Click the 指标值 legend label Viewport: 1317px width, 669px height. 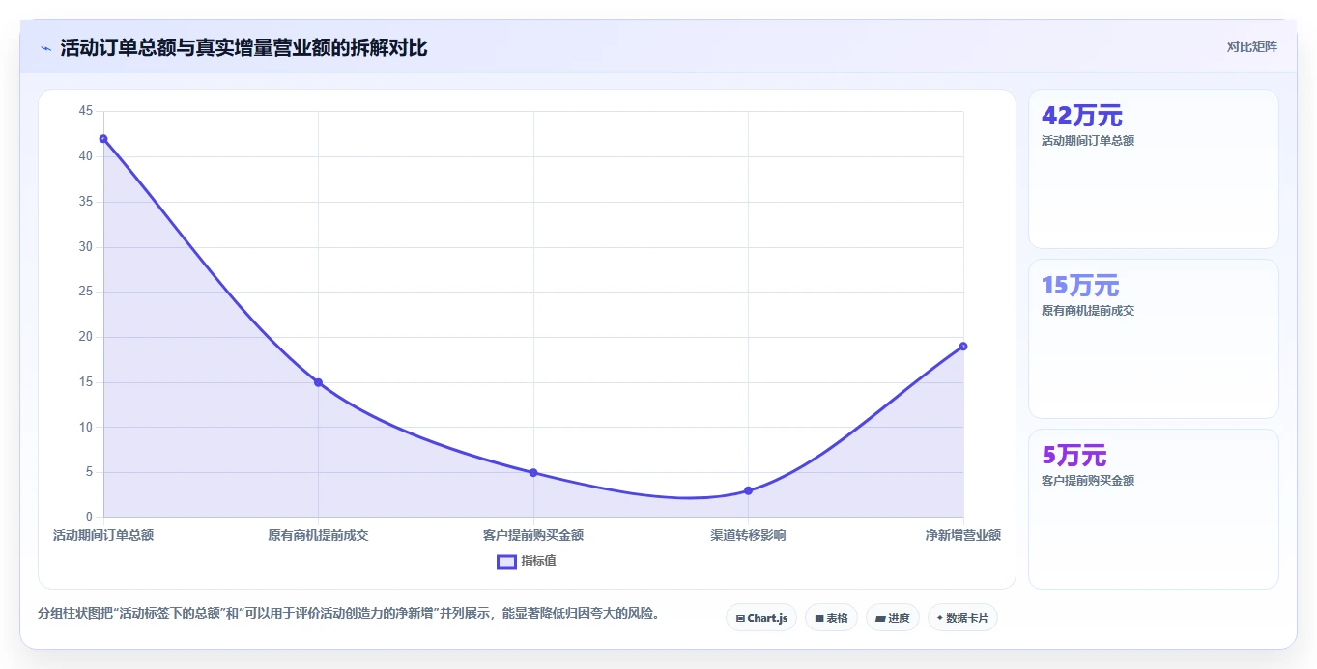[539, 561]
